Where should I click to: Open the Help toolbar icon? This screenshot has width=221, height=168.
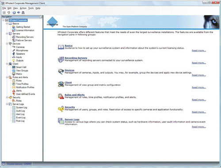(x=14, y=13)
